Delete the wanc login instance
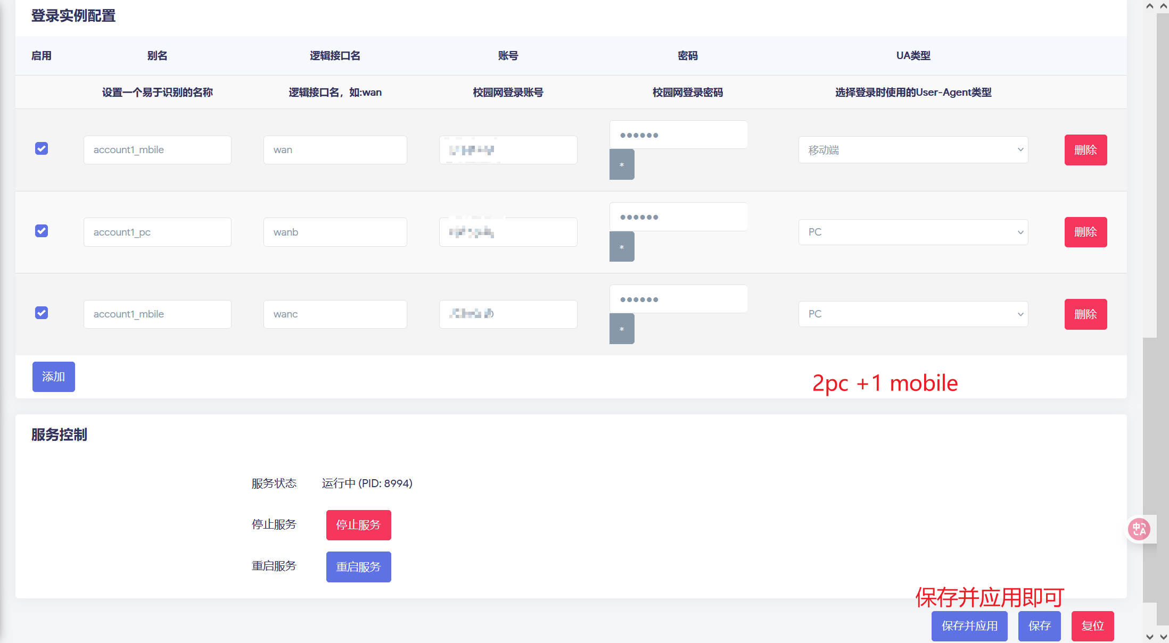The image size is (1169, 643). (1085, 314)
